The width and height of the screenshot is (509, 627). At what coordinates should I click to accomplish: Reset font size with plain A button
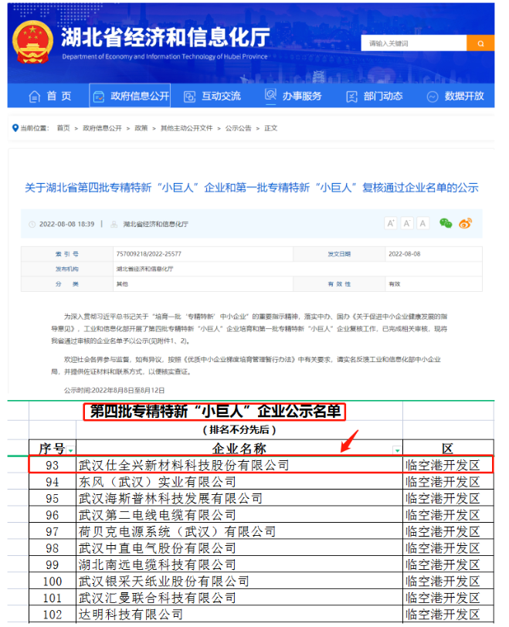422,223
